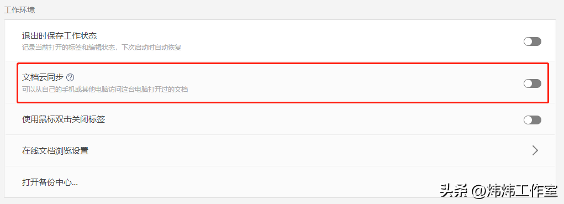Toggle 使用鼠标双击关闭标签 switch on
This screenshot has height=204, width=564.
click(533, 120)
